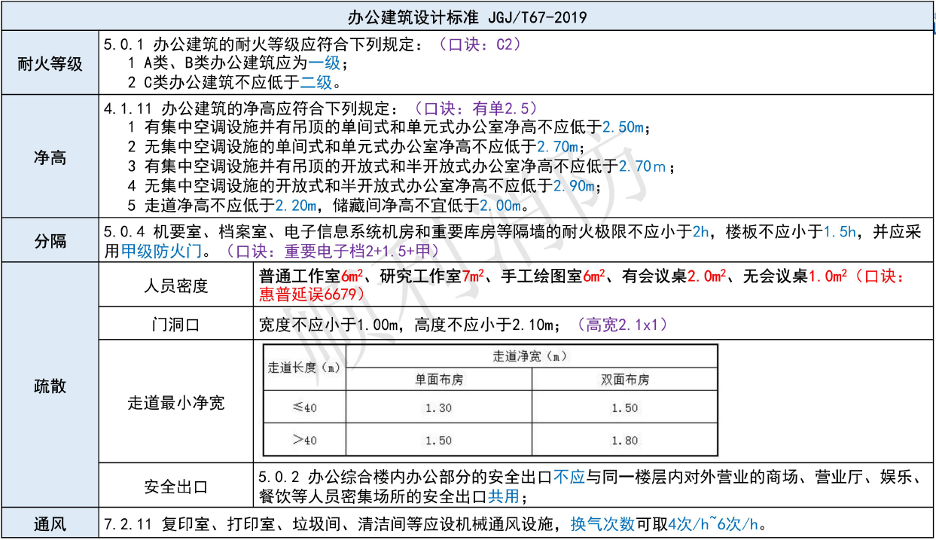Select the 走道净宽(m) table header
The image size is (936, 540).
click(530, 355)
